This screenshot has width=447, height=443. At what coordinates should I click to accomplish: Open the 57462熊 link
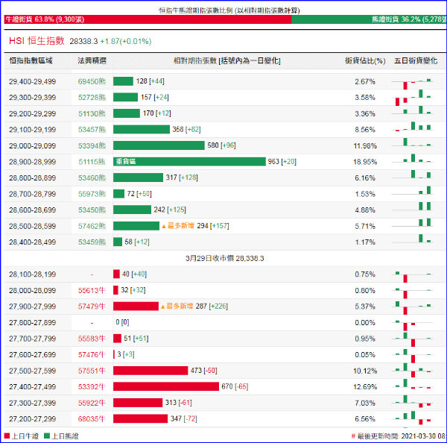click(x=92, y=227)
